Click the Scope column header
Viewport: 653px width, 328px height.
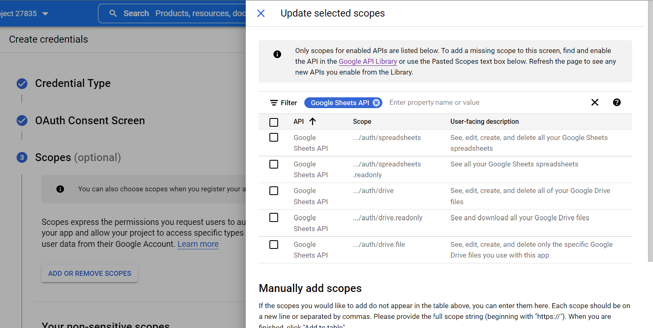(362, 121)
